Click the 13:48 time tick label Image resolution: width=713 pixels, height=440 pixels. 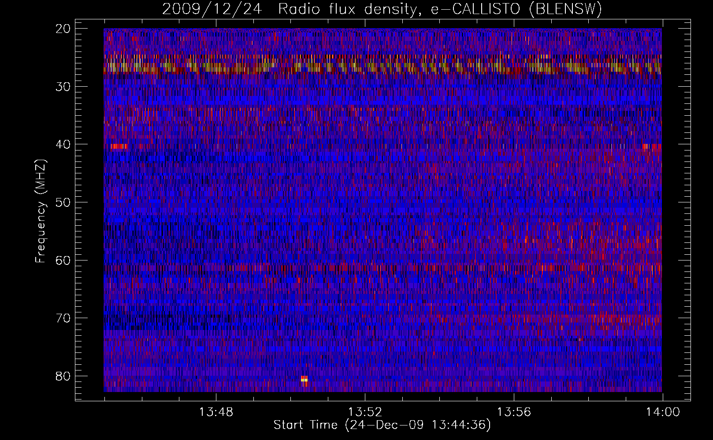(x=216, y=412)
